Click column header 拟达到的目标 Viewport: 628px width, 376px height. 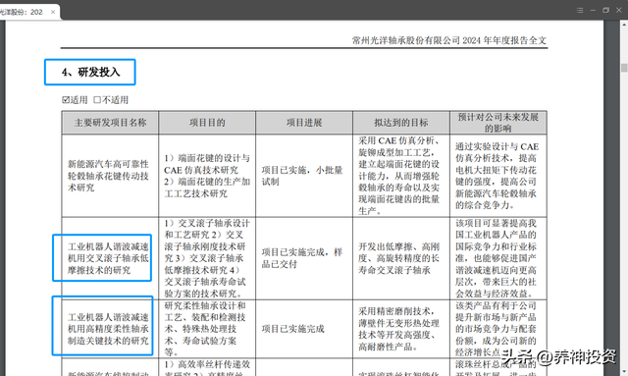401,123
